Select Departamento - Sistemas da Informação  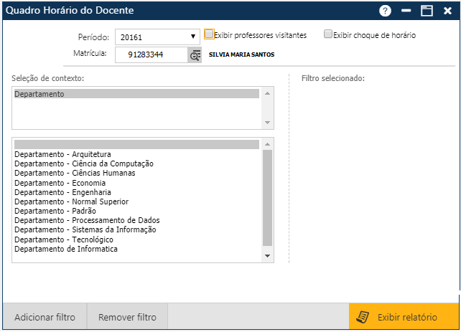coord(136,230)
